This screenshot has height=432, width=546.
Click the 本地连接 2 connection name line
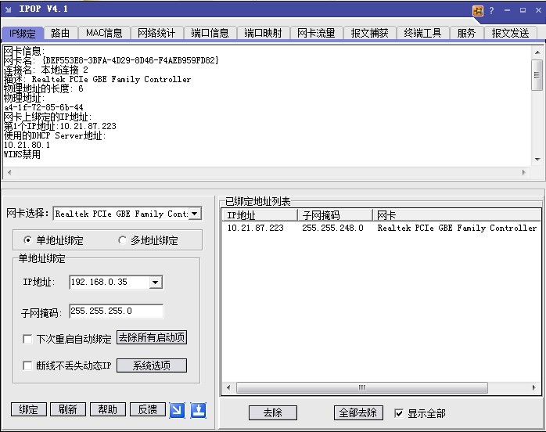click(46, 70)
